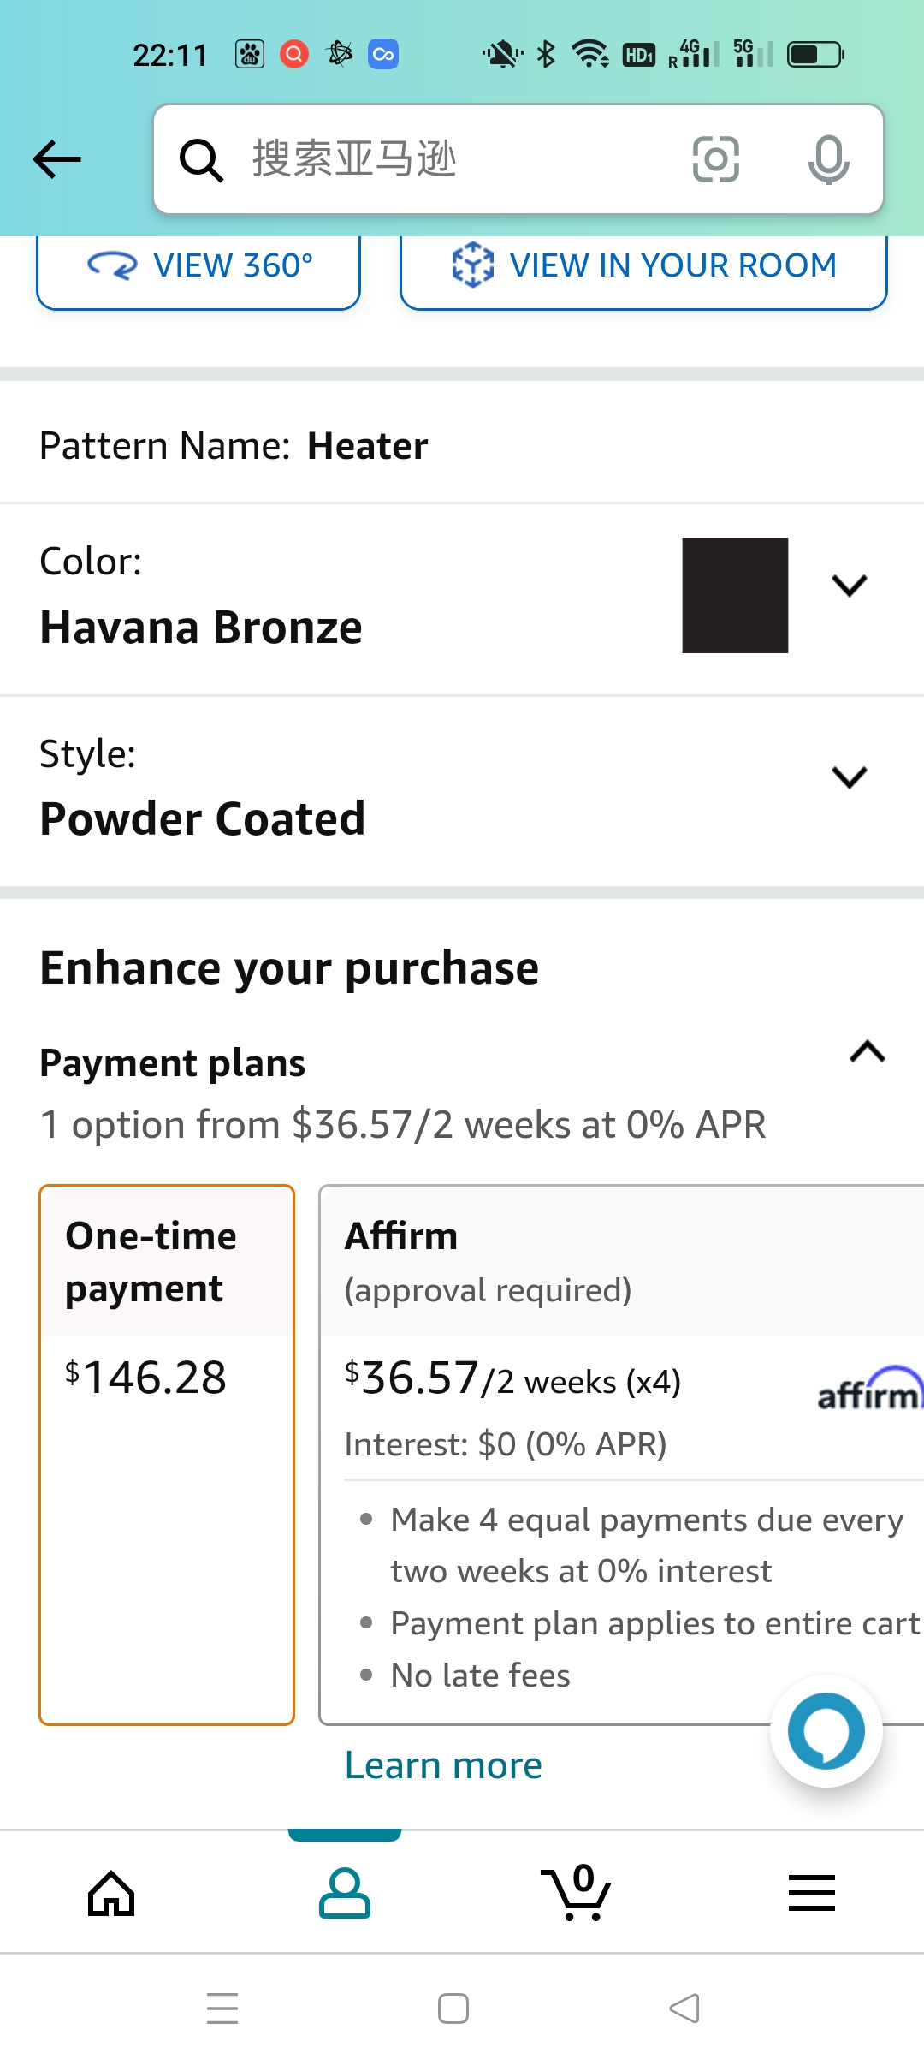The width and height of the screenshot is (924, 2065).
Task: Tap the magnifying glass search icon
Action: (201, 160)
